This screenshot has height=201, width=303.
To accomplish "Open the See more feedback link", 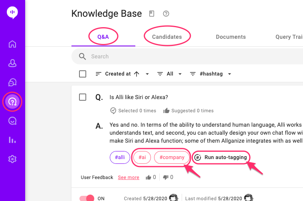I will point(129,177).
